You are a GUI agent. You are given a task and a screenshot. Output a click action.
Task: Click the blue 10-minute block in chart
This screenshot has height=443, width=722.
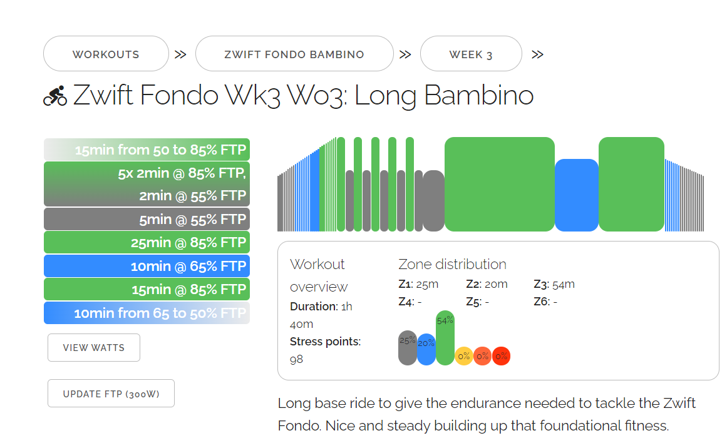click(576, 195)
